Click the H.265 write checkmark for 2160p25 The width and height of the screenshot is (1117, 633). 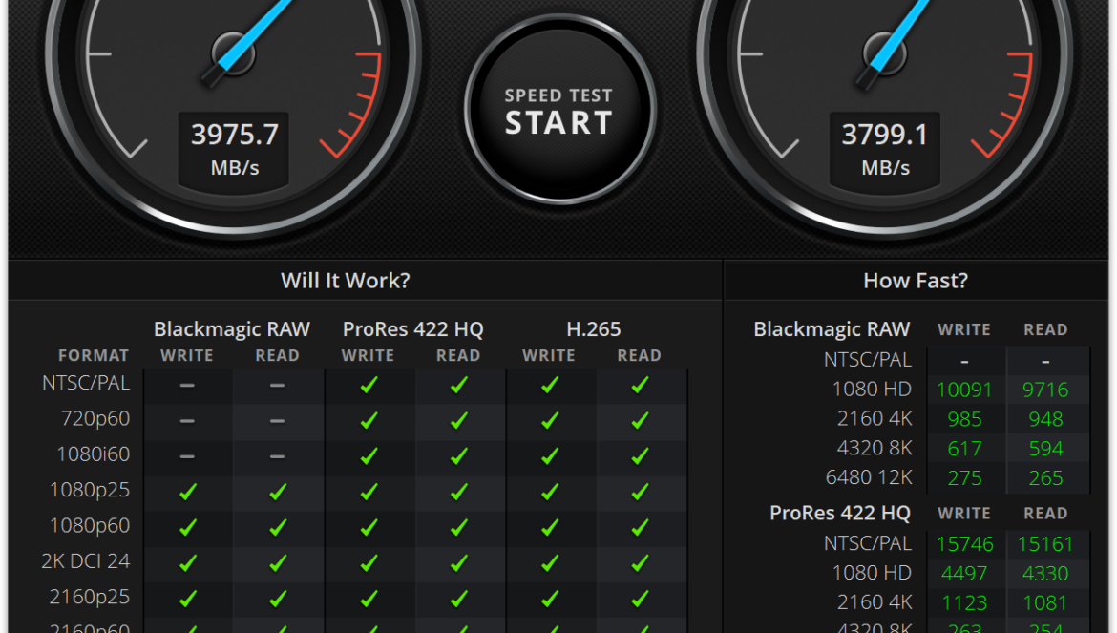pyautogui.click(x=549, y=599)
